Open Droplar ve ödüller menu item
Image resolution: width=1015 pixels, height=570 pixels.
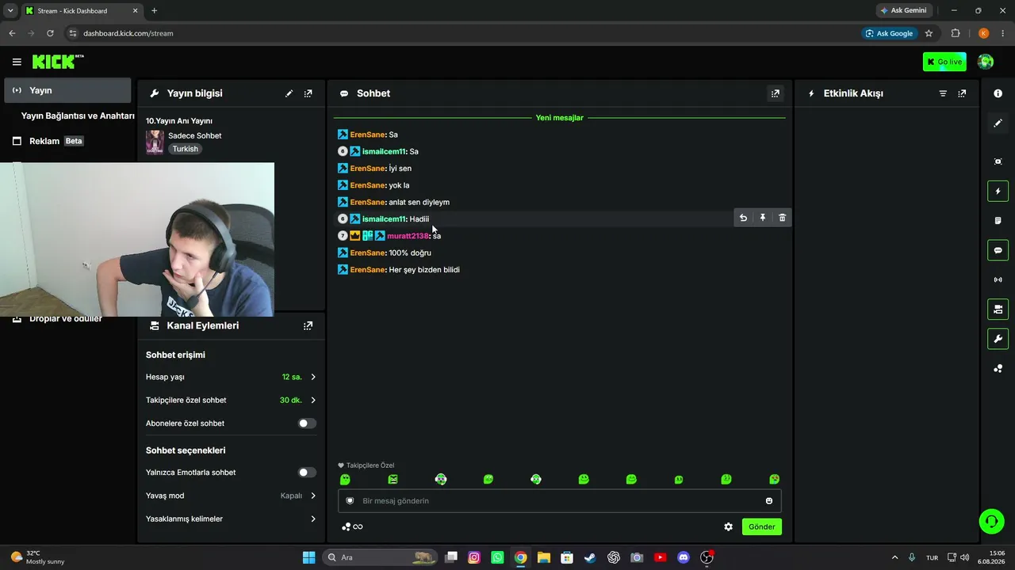click(x=67, y=318)
